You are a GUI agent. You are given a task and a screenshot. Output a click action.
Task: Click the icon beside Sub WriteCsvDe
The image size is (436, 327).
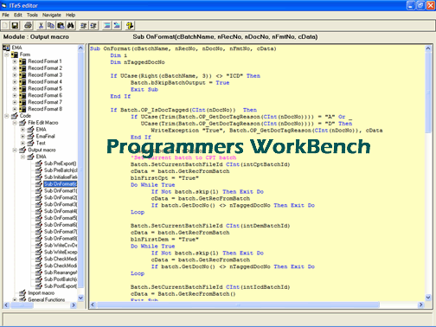pos(39,246)
